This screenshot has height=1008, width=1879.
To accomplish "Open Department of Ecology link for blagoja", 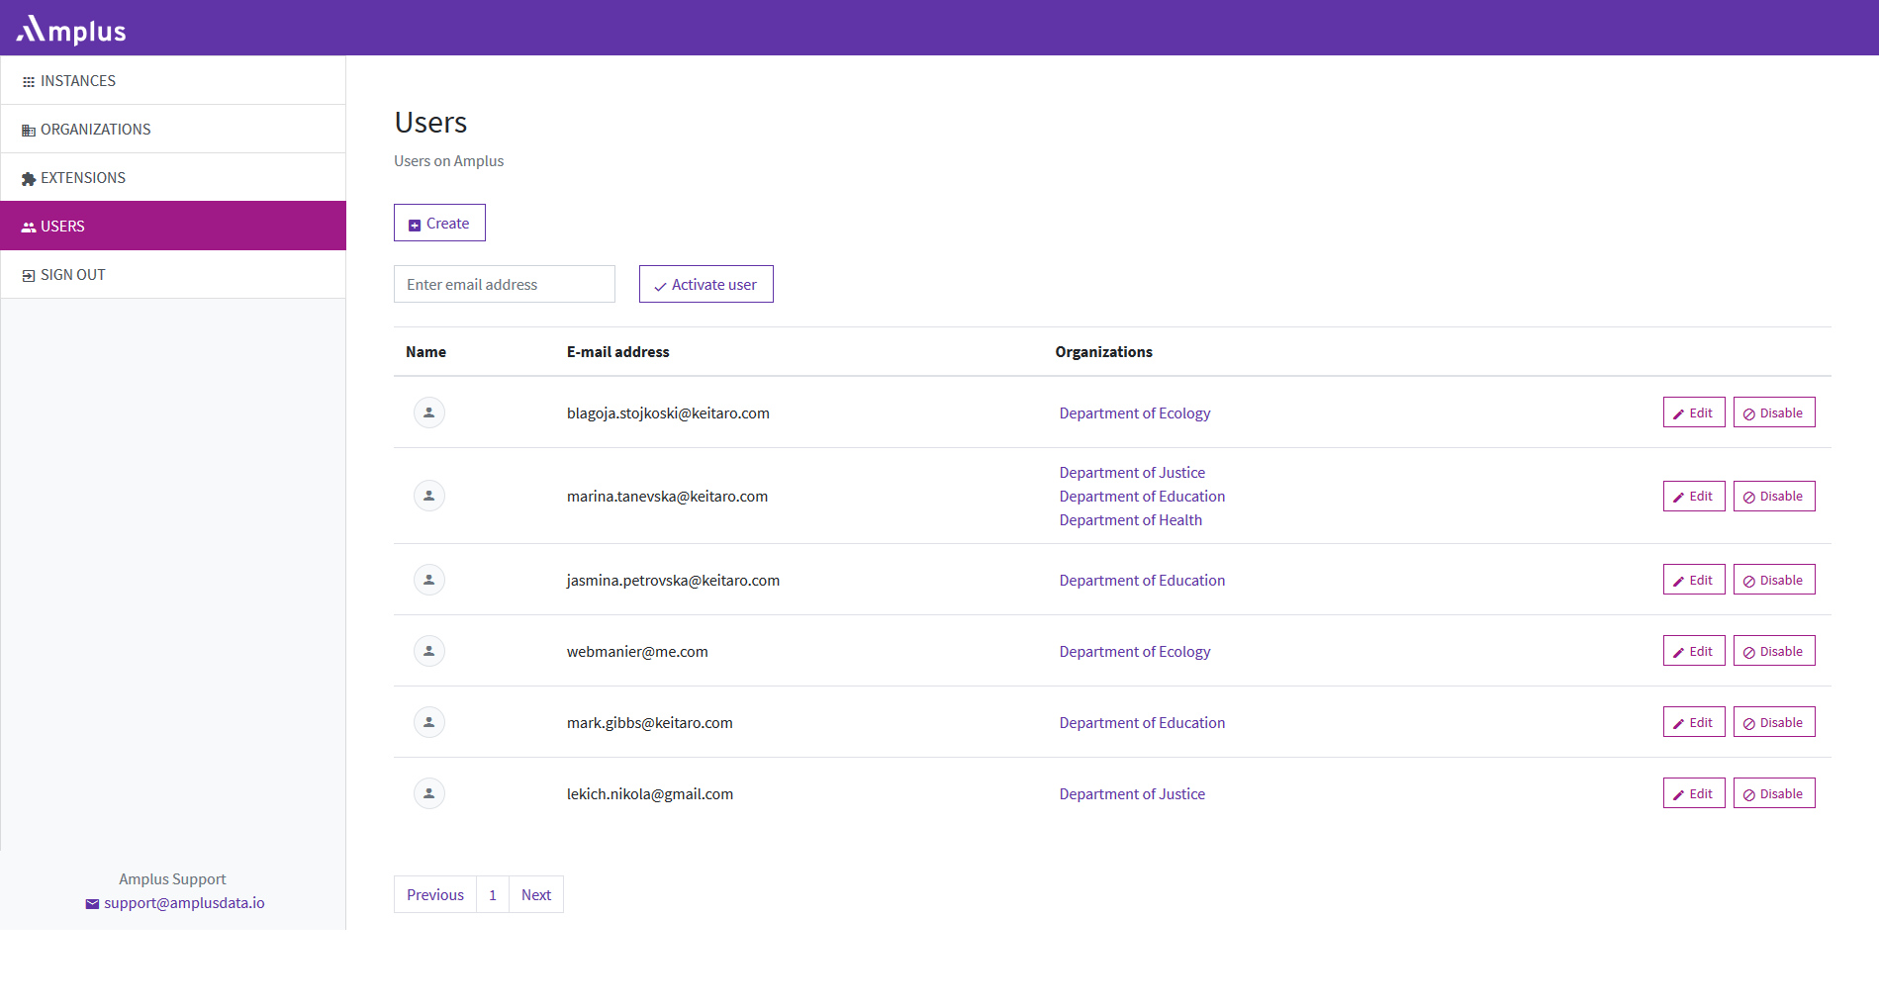I will 1134,412.
